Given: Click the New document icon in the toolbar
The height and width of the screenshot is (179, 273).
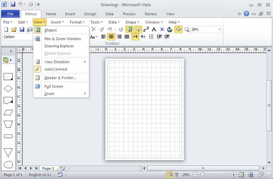Looking at the screenshot, I should [6, 30].
